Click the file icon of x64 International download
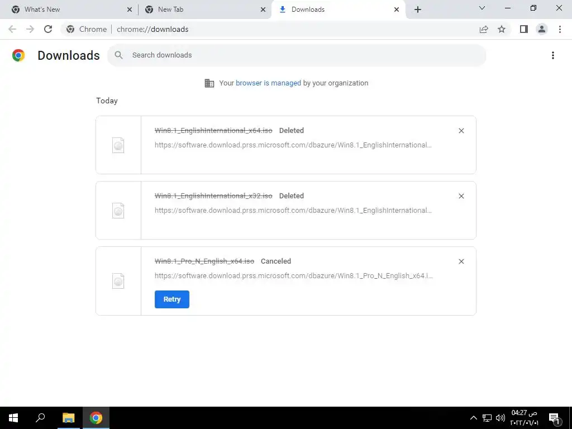 pyautogui.click(x=118, y=145)
